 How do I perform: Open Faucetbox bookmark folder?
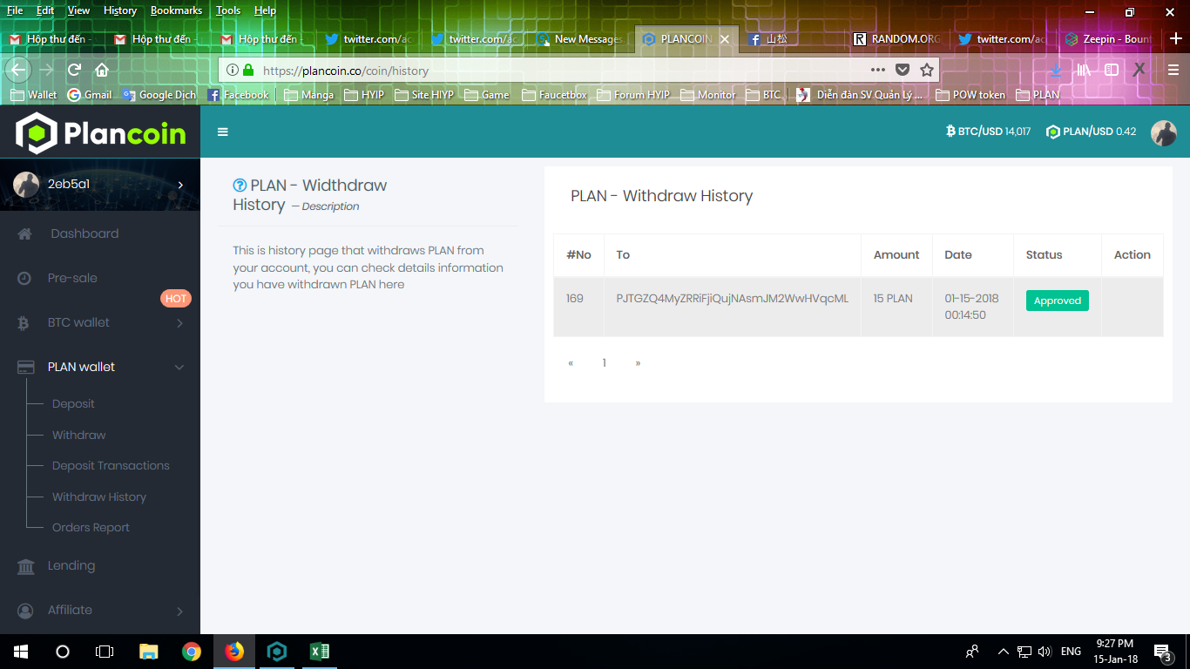point(554,95)
